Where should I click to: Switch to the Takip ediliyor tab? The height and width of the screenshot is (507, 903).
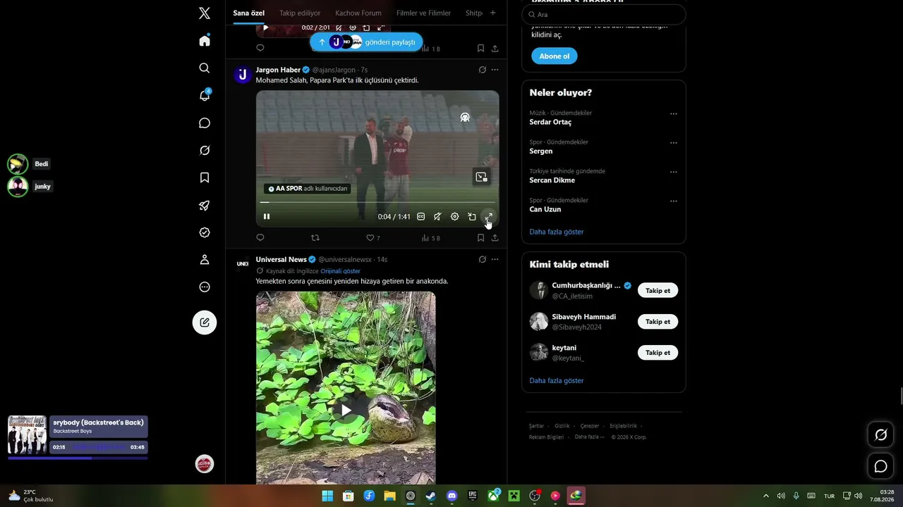click(x=300, y=13)
